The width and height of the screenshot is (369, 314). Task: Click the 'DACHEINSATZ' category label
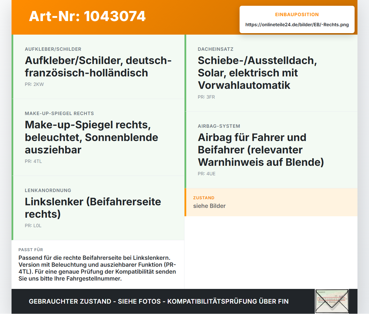pos(216,49)
